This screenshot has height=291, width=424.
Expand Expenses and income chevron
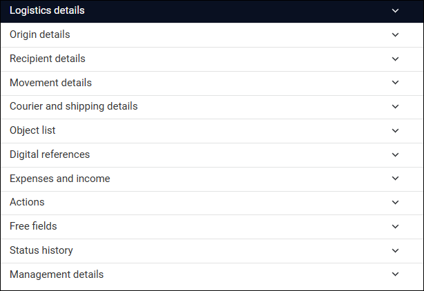395,179
